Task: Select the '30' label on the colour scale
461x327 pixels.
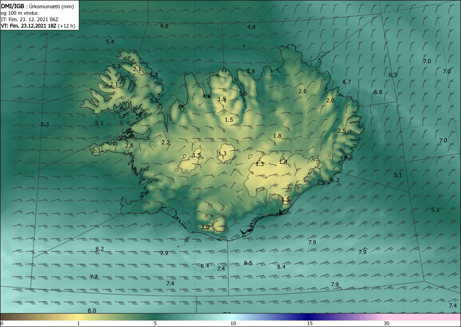Action: click(386, 323)
